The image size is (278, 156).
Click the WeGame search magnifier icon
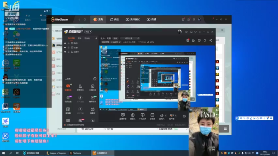(222, 30)
